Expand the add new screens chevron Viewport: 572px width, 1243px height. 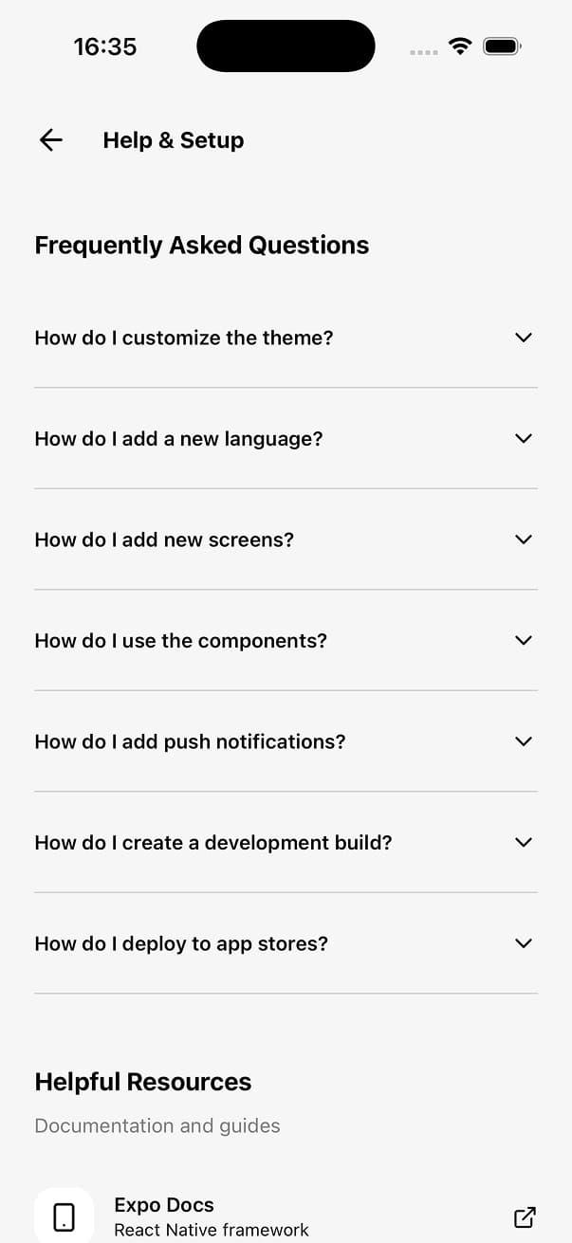tap(523, 539)
